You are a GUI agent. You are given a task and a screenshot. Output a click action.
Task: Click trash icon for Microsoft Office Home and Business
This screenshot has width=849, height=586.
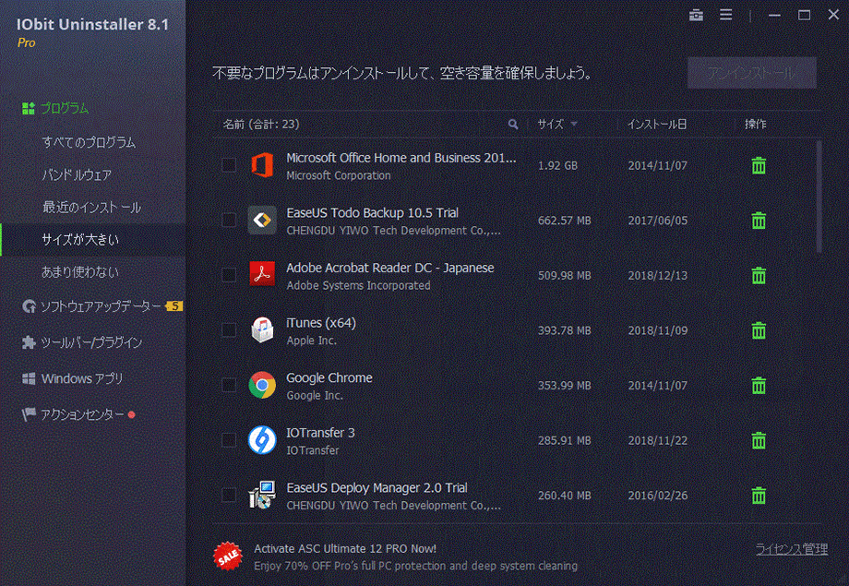[x=759, y=165]
